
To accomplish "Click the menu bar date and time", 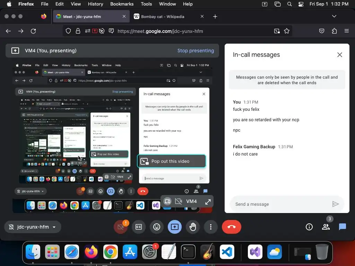I will coord(329,4).
